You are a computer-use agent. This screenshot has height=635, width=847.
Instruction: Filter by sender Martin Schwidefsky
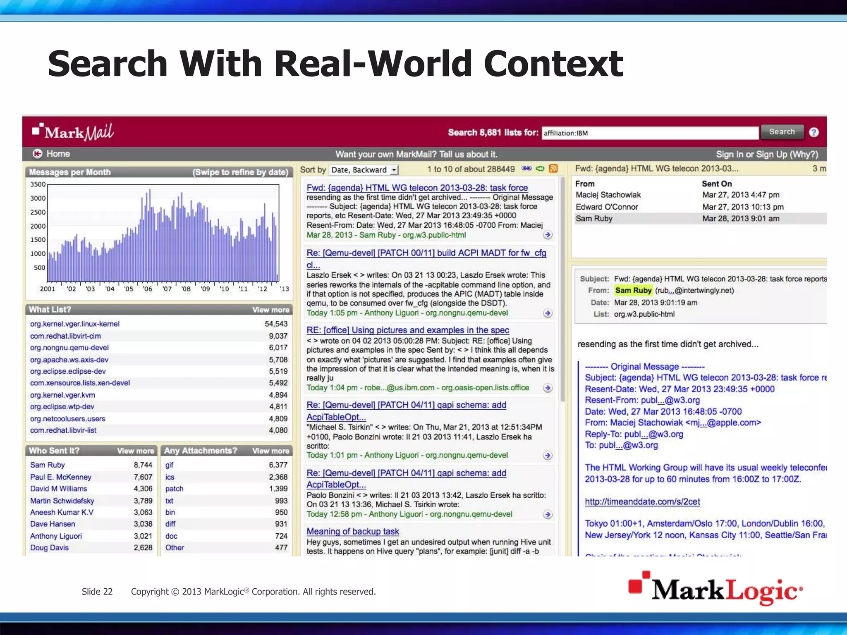62,501
